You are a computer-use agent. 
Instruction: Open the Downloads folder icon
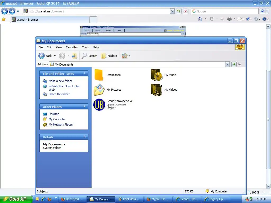[x=99, y=75]
